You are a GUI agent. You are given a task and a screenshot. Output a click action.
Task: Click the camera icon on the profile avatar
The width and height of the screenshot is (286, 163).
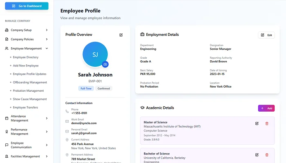[105, 64]
